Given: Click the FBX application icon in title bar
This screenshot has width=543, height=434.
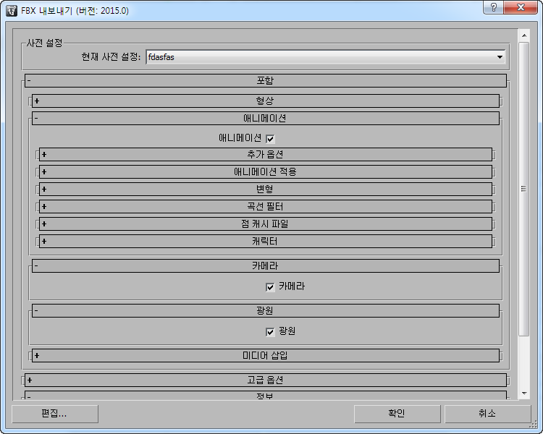Looking at the screenshot, I should click(12, 11).
